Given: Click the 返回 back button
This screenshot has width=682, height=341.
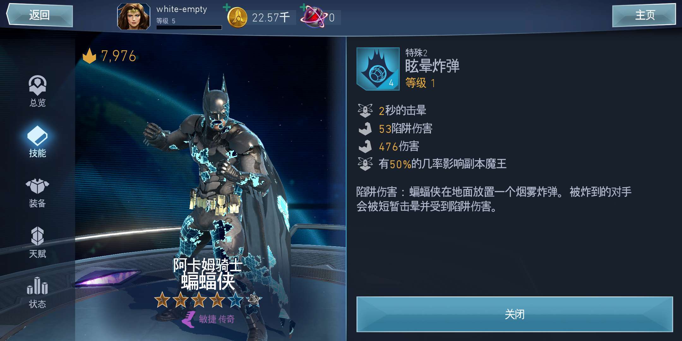Looking at the screenshot, I should 39,15.
